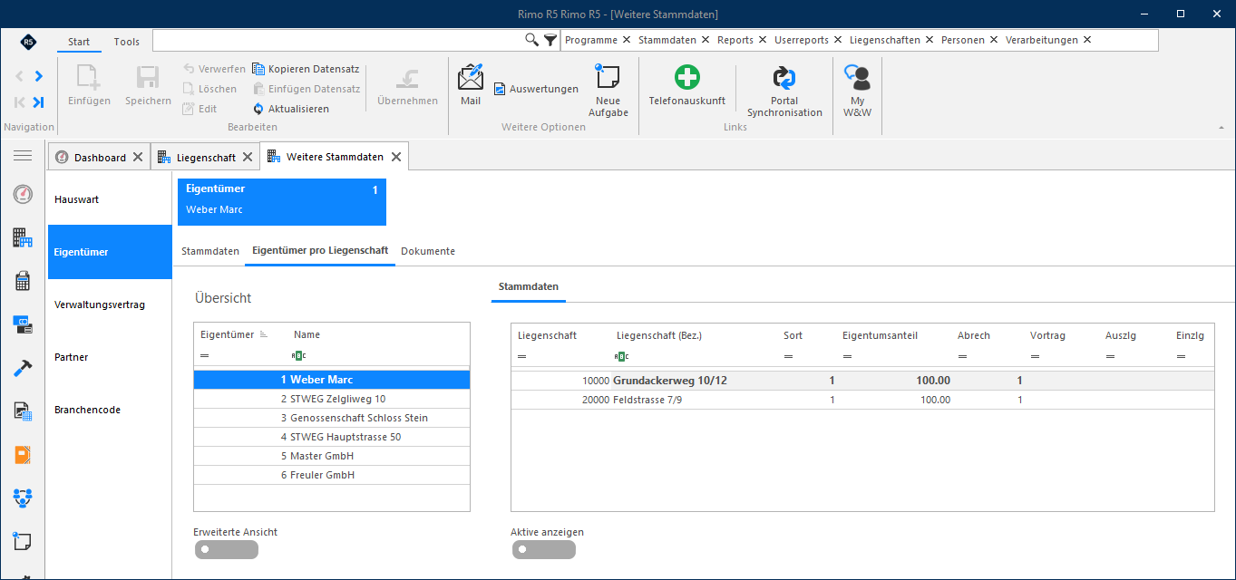This screenshot has width=1236, height=580.
Task: Open the calculator icon in the sidebar
Action: [23, 281]
